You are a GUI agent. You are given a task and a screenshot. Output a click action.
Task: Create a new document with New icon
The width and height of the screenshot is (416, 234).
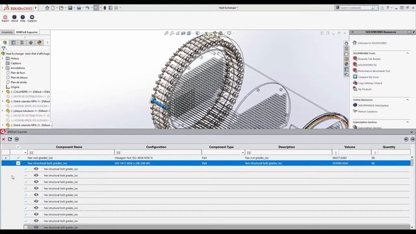[53, 8]
